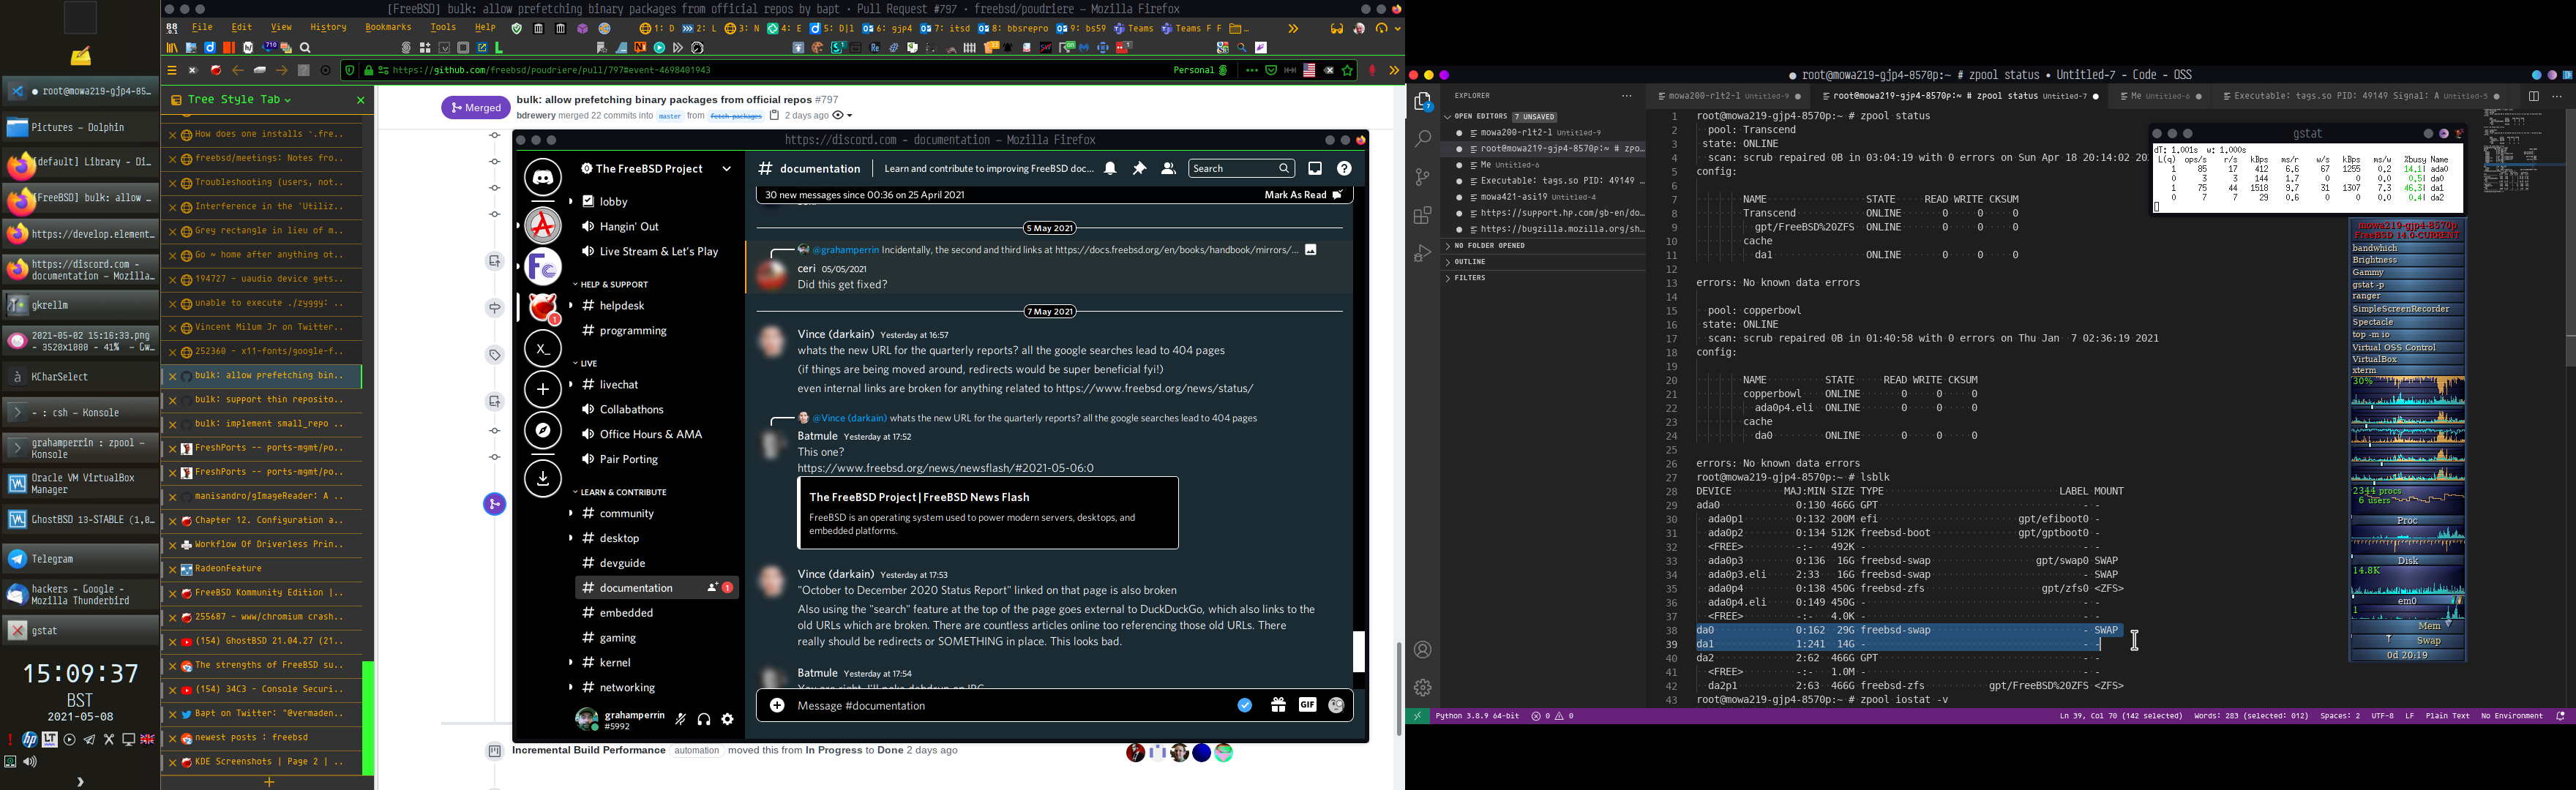Click the Discord GIF picker button
Image resolution: width=2576 pixels, height=790 pixels.
(x=1307, y=705)
